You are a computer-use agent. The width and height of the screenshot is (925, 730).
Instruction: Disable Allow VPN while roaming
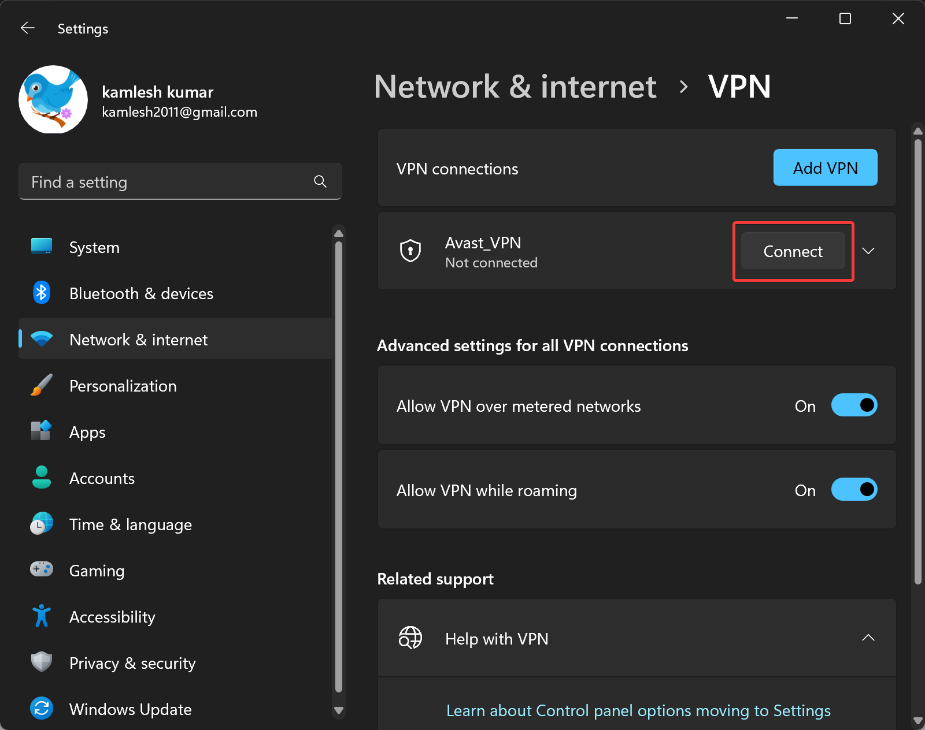[x=854, y=489]
